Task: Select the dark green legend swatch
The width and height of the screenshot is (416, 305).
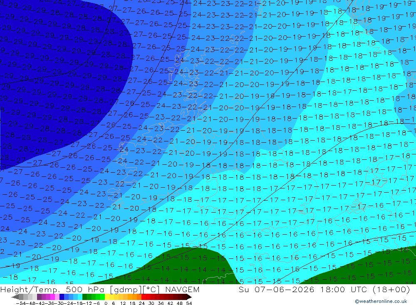Action: pos(84,297)
